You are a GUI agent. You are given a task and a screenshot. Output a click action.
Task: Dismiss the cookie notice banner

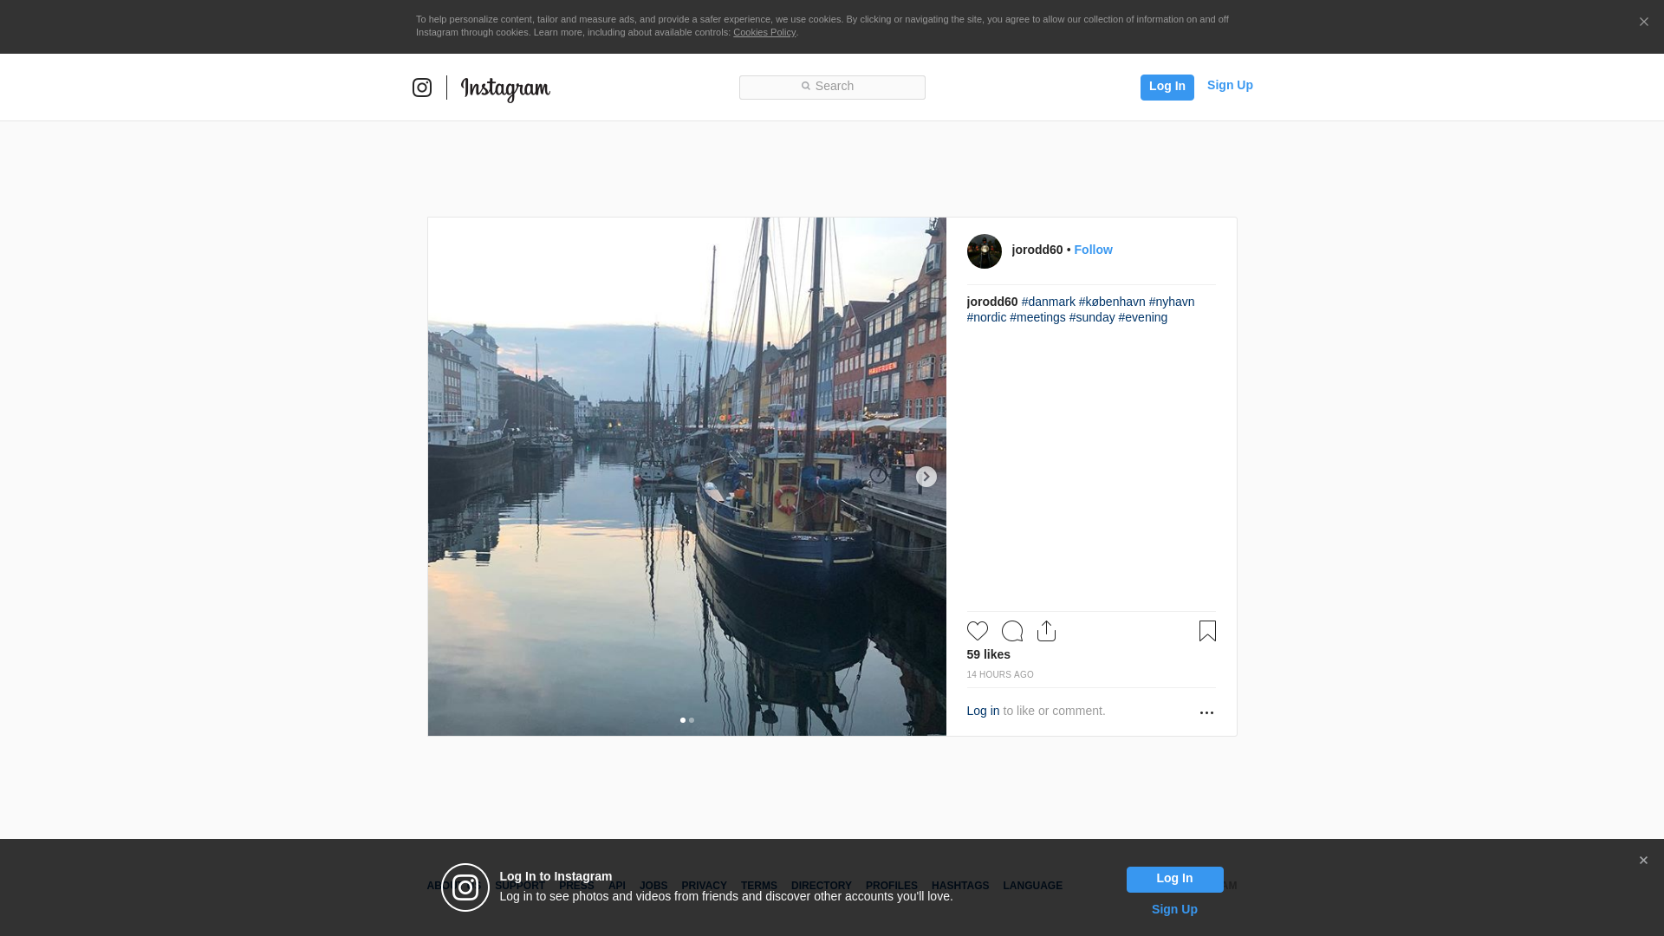coord(1643,23)
